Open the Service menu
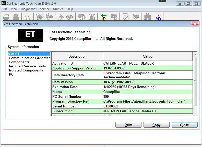This screenshot has width=202, height=147. [x=45, y=9]
